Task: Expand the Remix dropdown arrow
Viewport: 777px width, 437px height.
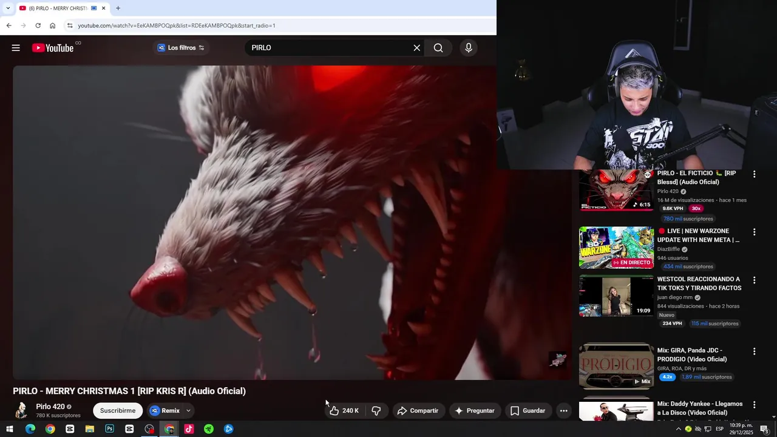Action: [188, 411]
